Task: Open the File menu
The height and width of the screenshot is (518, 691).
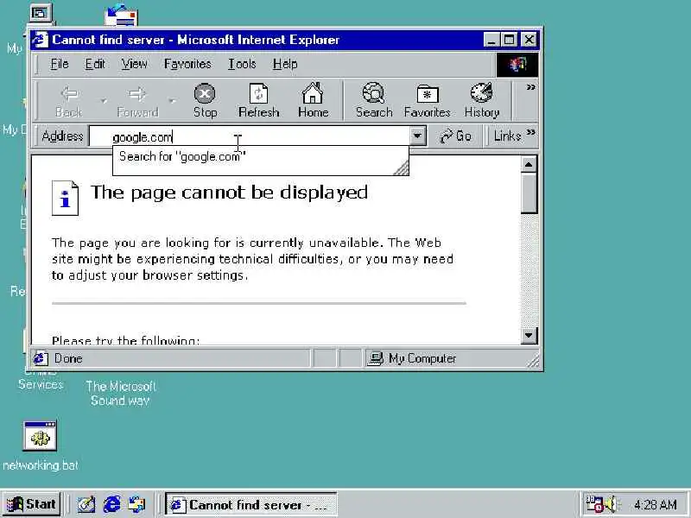Action: click(59, 64)
